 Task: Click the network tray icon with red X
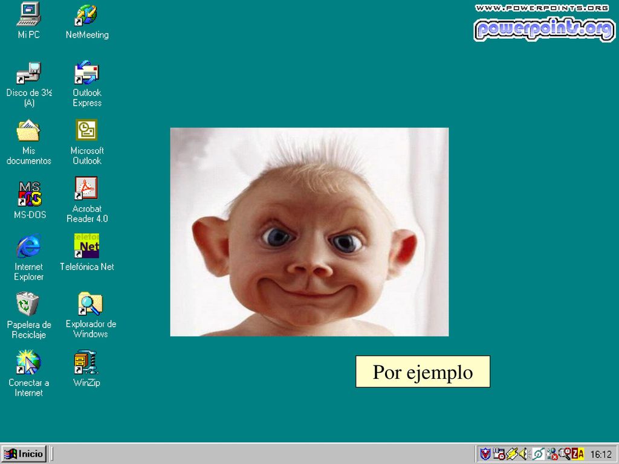(x=553, y=454)
